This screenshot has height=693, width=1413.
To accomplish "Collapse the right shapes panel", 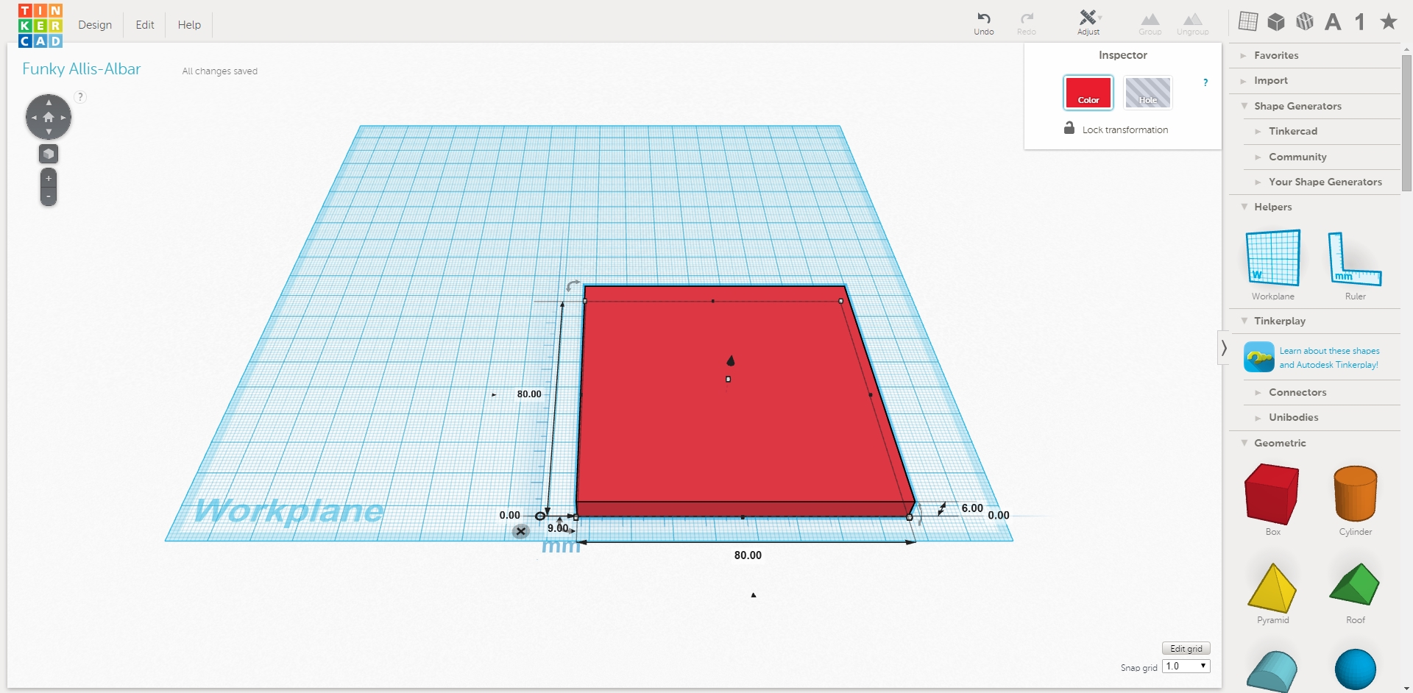I will tap(1224, 348).
